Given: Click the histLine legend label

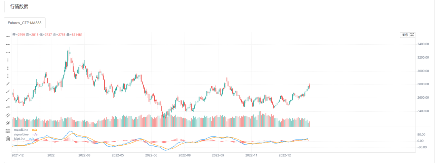Looking at the screenshot, I should (19, 139).
